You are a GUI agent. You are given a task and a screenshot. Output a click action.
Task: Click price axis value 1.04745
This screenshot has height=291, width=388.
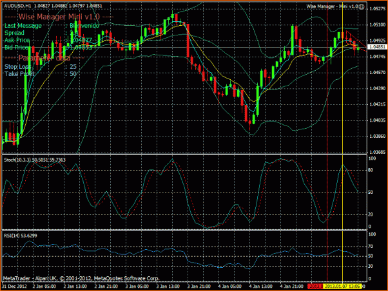[x=377, y=57]
